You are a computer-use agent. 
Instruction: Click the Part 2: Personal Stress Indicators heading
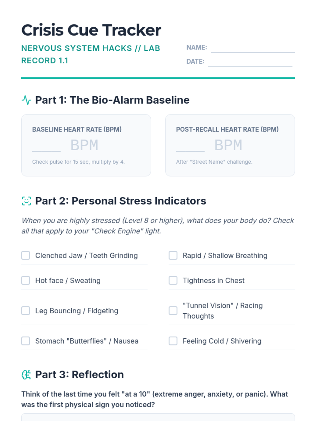pos(121,201)
